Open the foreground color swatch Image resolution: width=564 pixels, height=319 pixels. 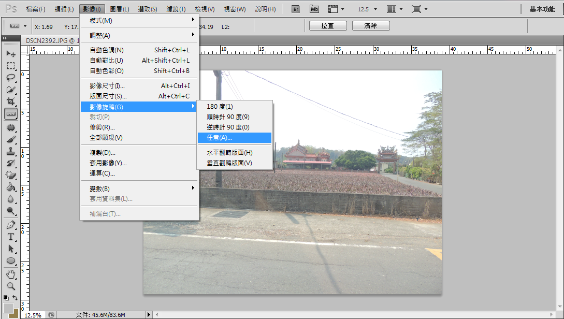8,308
